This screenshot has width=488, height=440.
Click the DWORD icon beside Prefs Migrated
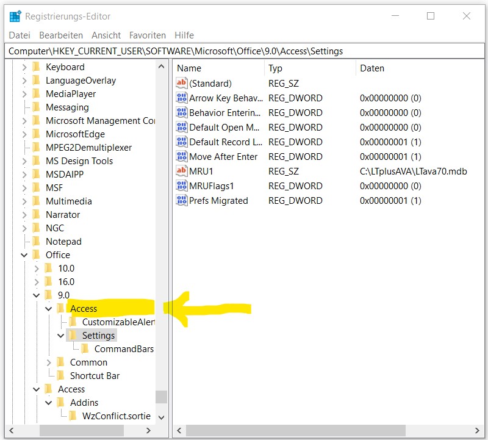(181, 200)
